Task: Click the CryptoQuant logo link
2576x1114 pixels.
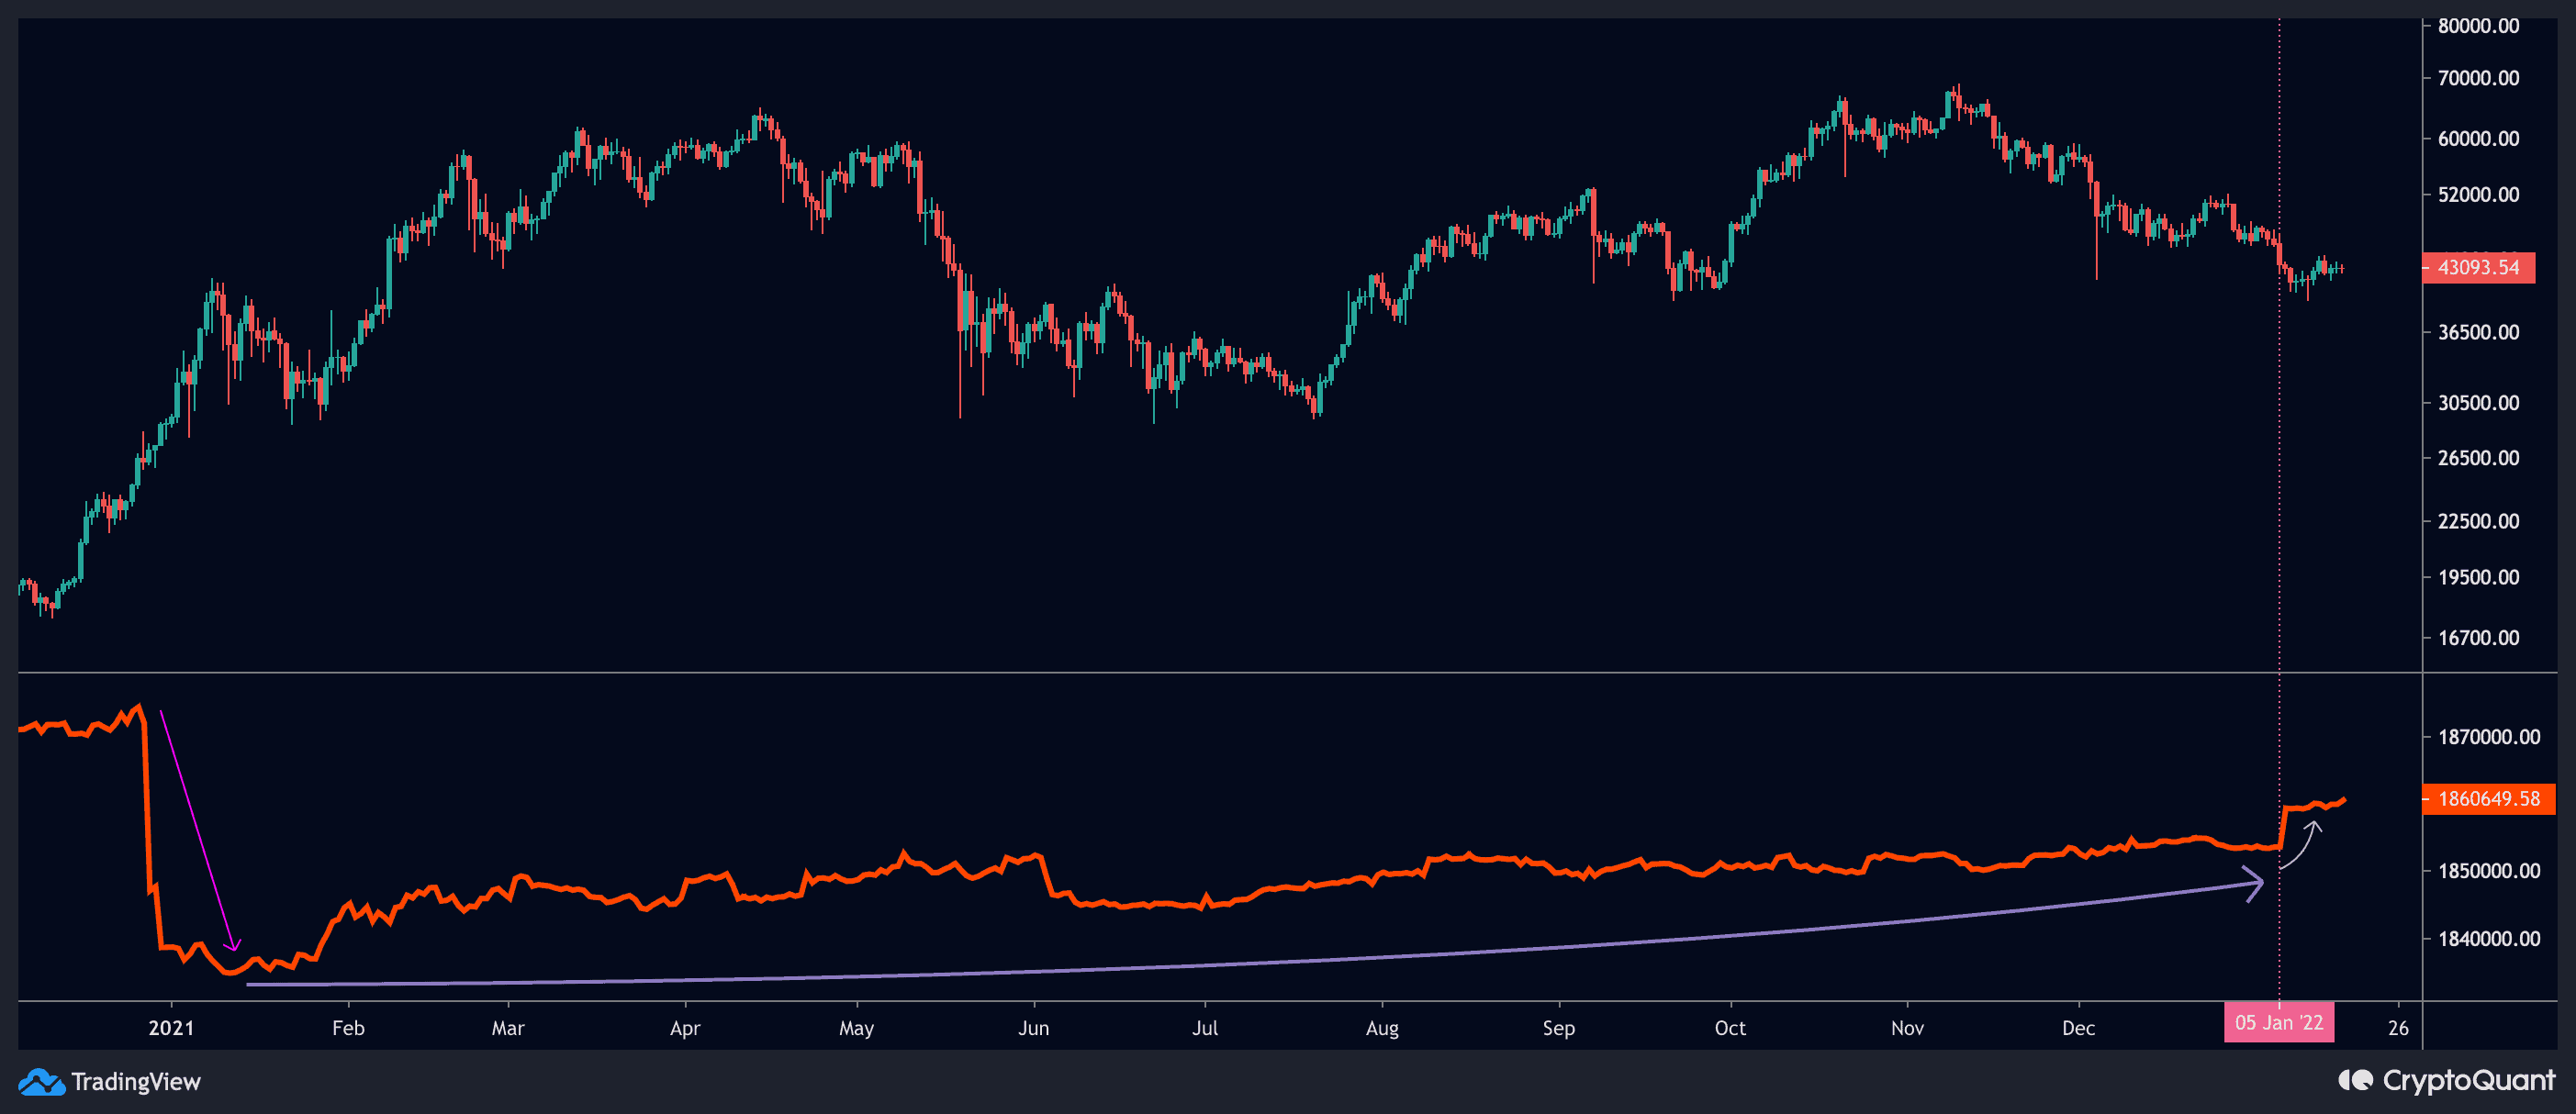Action: (x=2446, y=1080)
